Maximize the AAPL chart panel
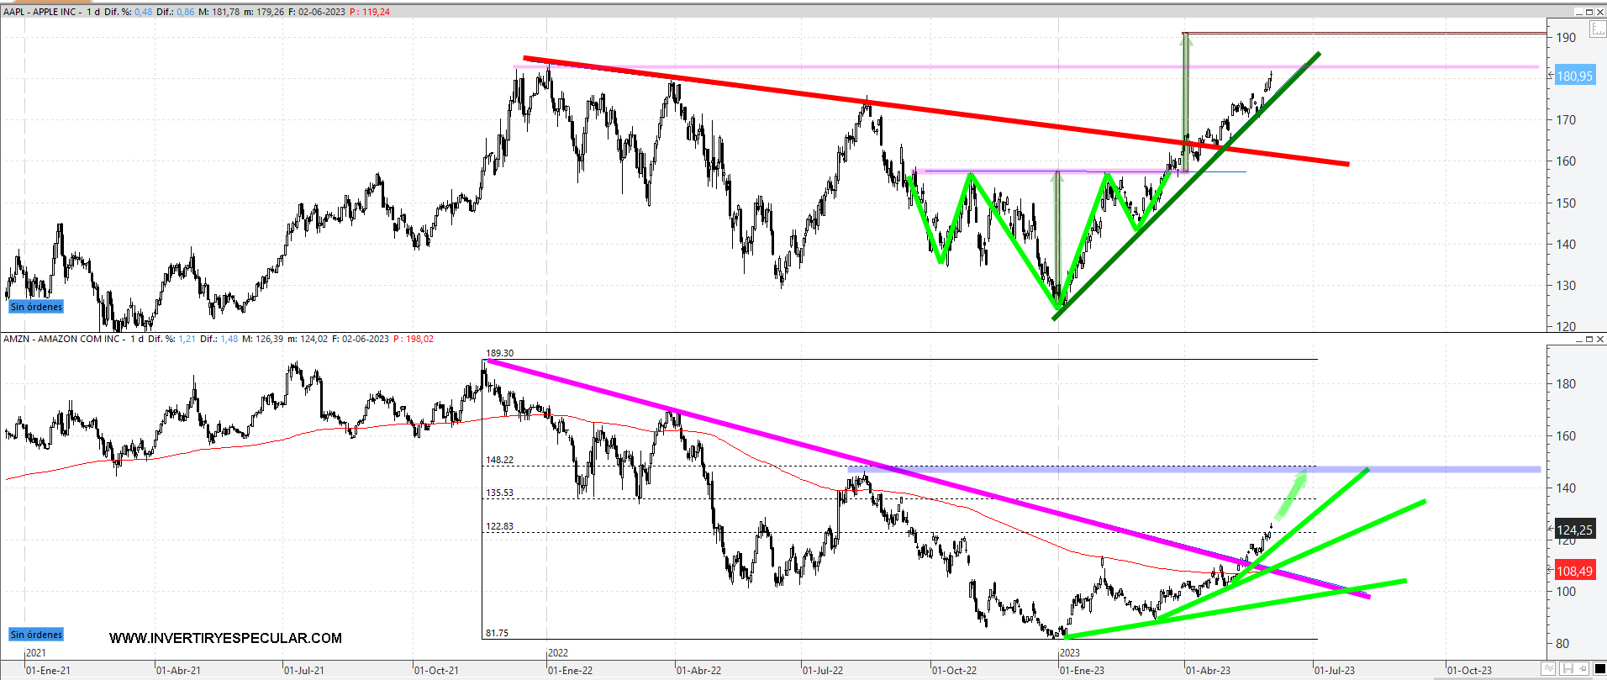 coord(1589,12)
